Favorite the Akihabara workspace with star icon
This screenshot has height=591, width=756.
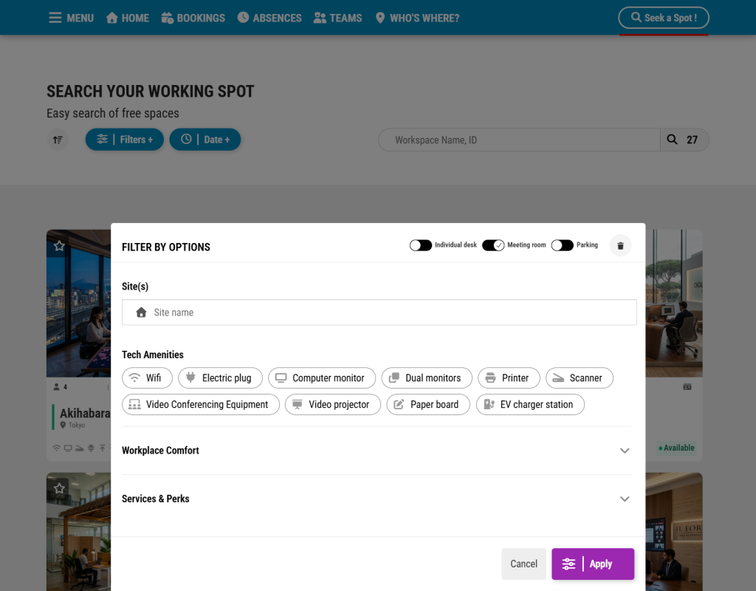click(x=59, y=246)
